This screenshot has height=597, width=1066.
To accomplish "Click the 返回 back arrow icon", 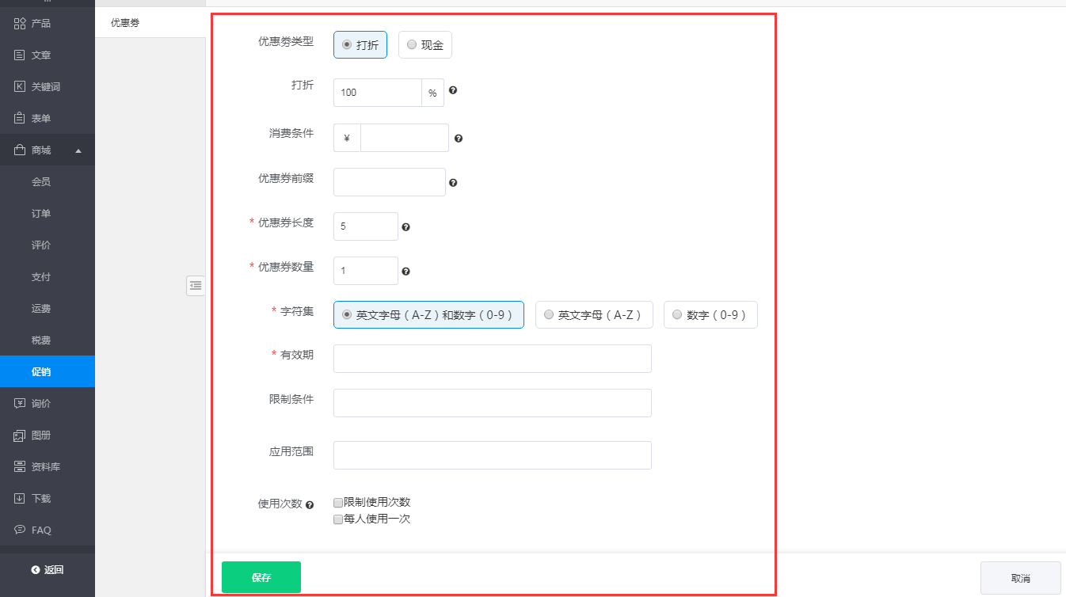I will [x=36, y=570].
